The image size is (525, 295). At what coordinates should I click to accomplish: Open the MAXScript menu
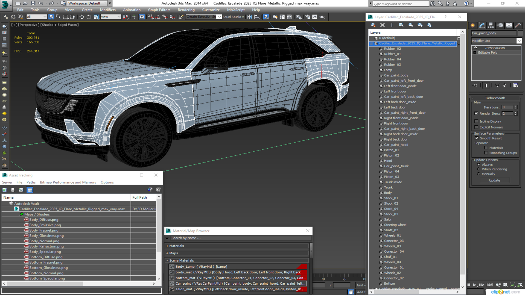[x=236, y=10]
